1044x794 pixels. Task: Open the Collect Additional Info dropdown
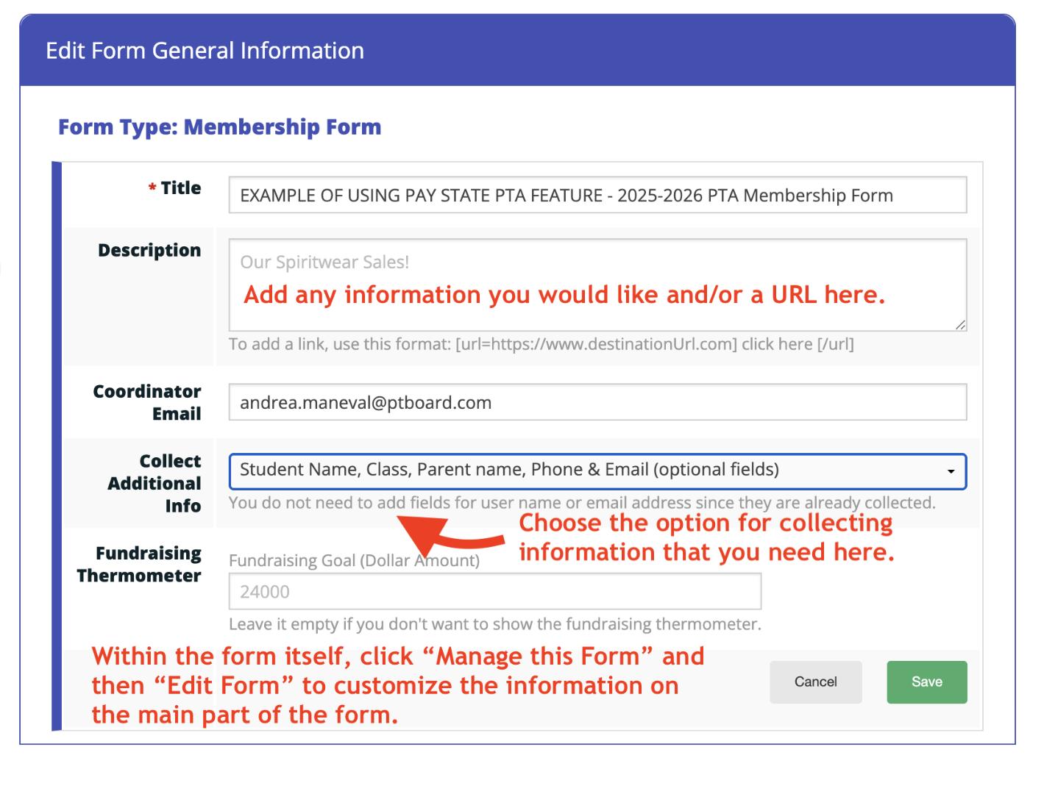[x=597, y=471]
